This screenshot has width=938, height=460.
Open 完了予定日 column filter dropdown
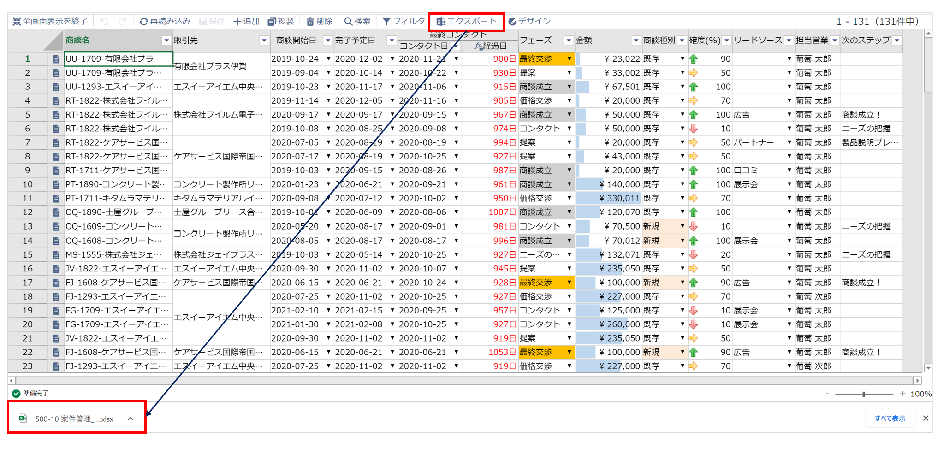pyautogui.click(x=392, y=41)
